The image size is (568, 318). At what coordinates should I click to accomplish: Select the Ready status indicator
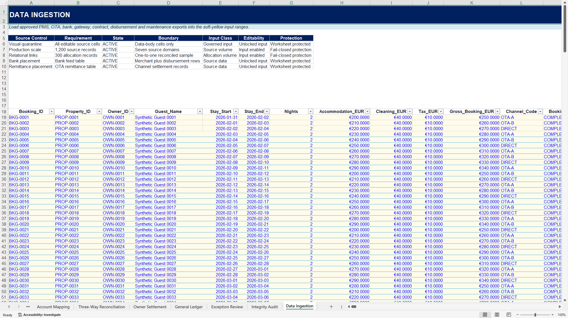coord(7,315)
